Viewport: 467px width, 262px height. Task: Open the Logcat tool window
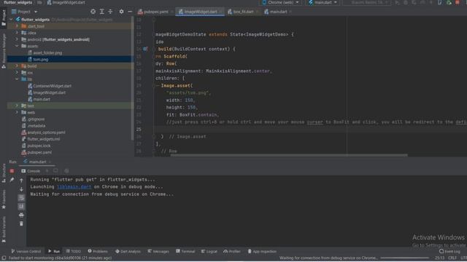(x=209, y=251)
